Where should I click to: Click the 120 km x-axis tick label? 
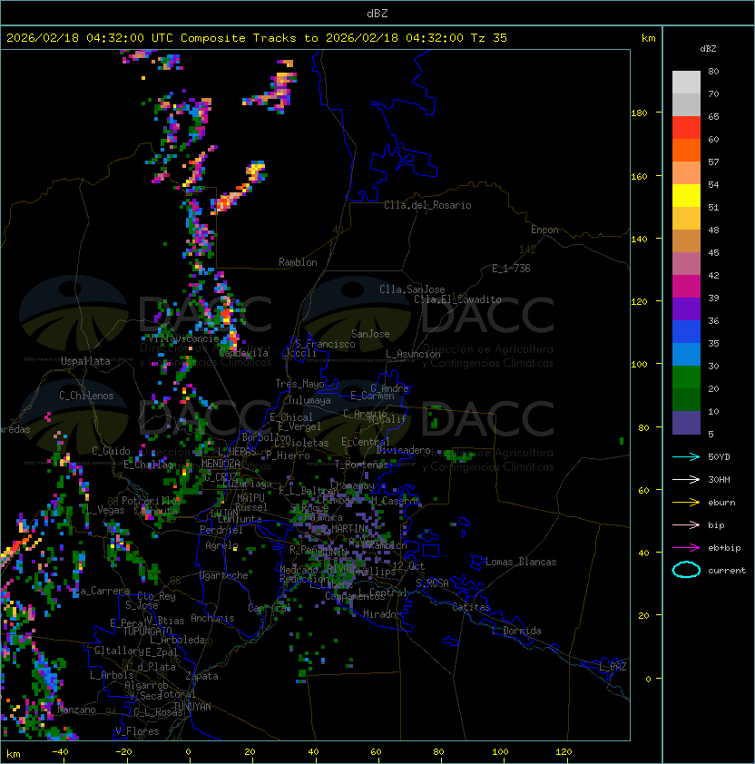(x=564, y=752)
